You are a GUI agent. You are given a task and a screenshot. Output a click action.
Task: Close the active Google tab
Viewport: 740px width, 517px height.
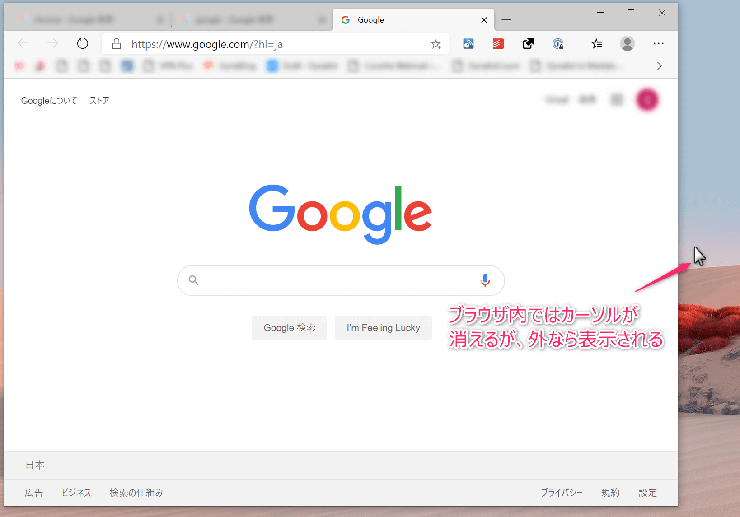[x=484, y=20]
